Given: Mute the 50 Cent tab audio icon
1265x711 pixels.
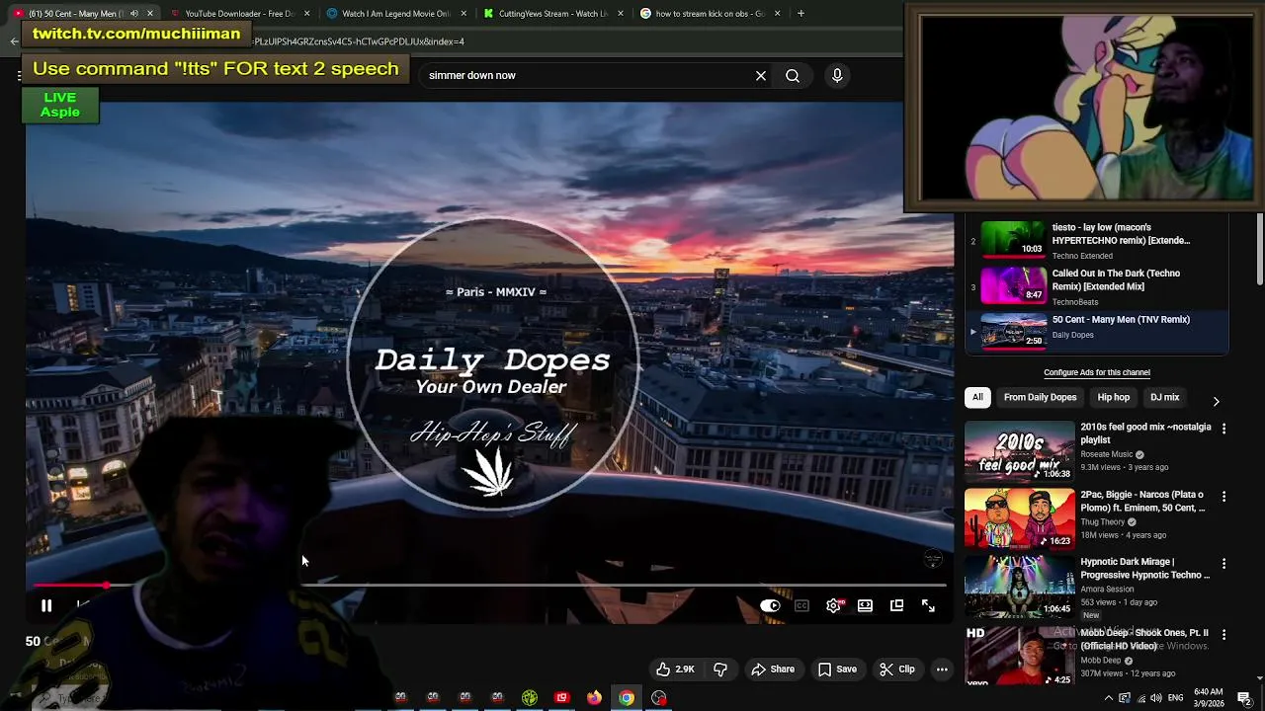Looking at the screenshot, I should coord(134,14).
